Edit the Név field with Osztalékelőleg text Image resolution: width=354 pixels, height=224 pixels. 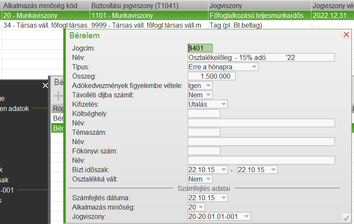click(x=261, y=58)
